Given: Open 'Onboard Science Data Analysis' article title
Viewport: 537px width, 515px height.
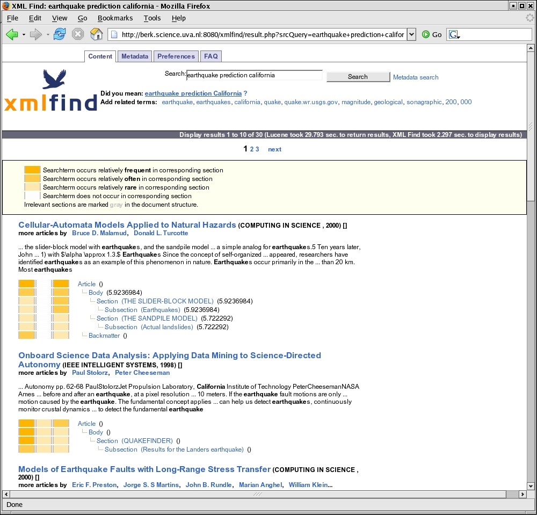Looking at the screenshot, I should coord(170,360).
